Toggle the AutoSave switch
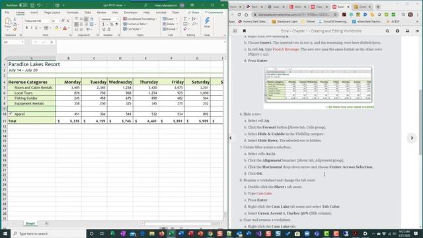423x238 pixels. (23, 5)
